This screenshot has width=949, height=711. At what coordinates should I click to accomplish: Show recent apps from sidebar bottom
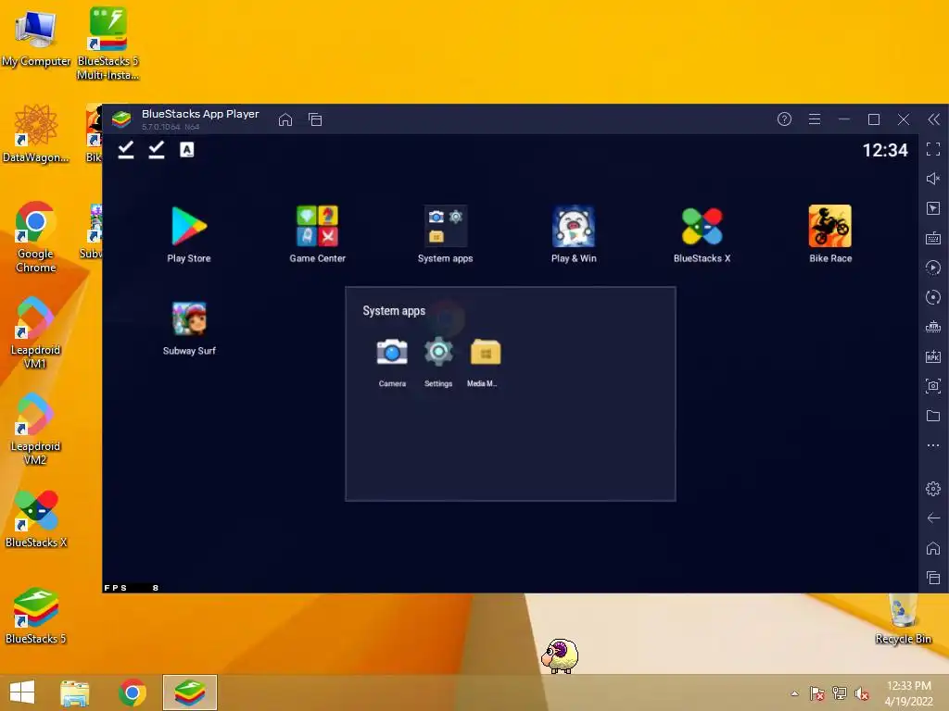tap(933, 578)
